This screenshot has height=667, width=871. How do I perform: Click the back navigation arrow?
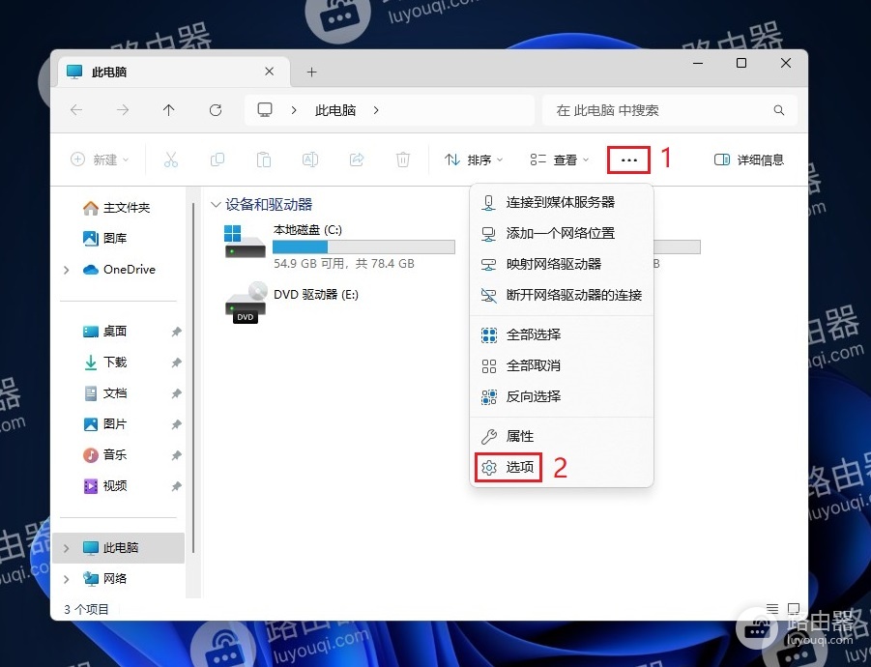click(x=76, y=110)
